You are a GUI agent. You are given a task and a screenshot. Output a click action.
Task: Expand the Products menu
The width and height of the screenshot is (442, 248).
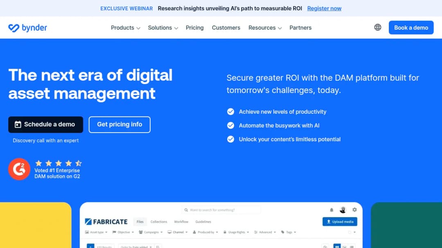pos(126,28)
